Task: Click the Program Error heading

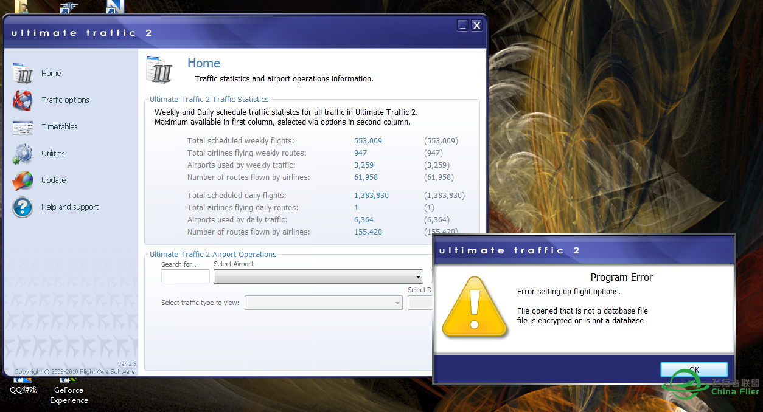Action: 621,277
